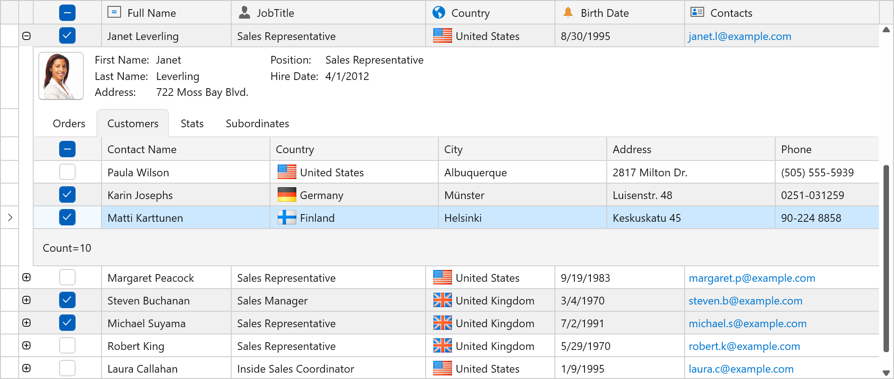Viewport: 894px width, 379px height.
Task: Open the janet.l@example.com email link
Action: point(740,36)
